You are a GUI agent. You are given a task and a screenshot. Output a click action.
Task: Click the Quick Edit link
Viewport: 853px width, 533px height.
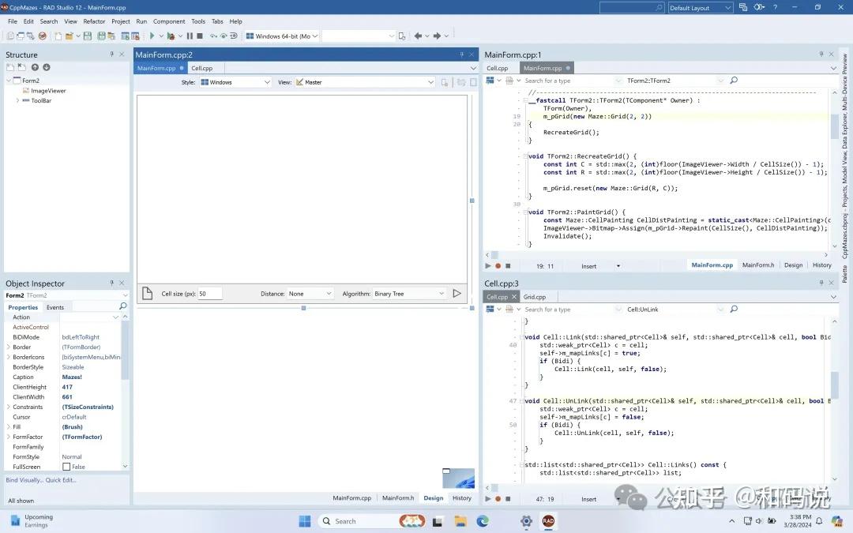coord(61,480)
